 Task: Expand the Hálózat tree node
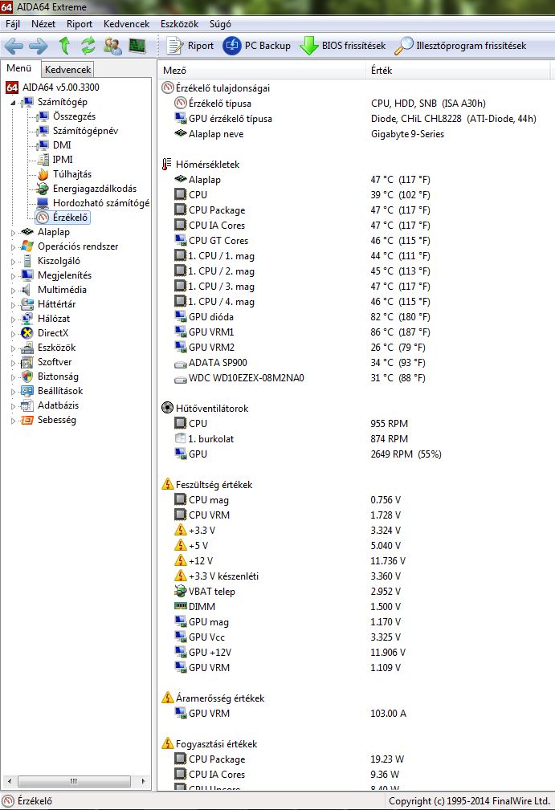coord(13,320)
